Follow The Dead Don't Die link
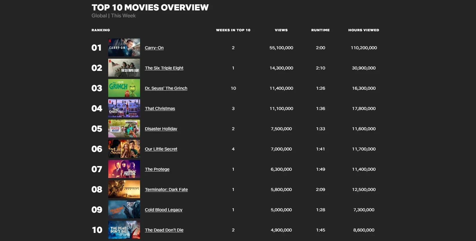 point(164,230)
